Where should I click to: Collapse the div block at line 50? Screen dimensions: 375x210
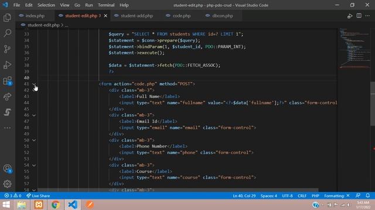point(34,140)
